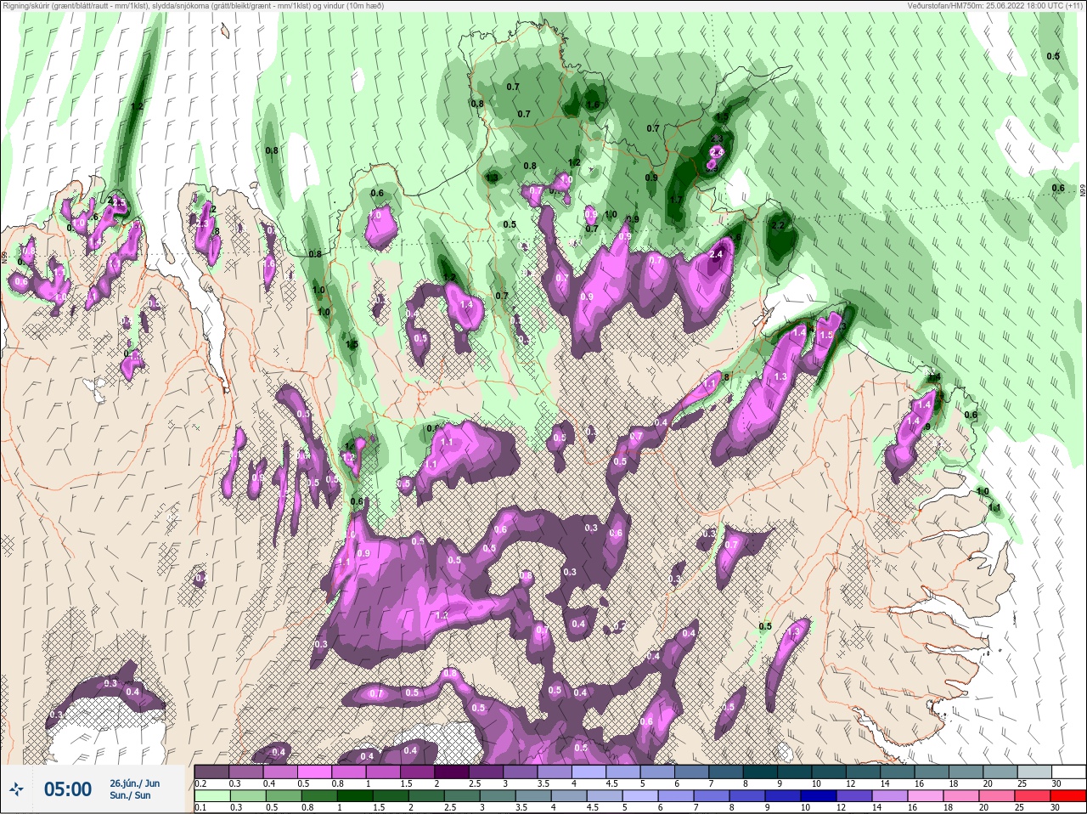The image size is (1087, 814).
Task: Click the map title starting with Rigning/skúrir
Action: [x=193, y=6]
